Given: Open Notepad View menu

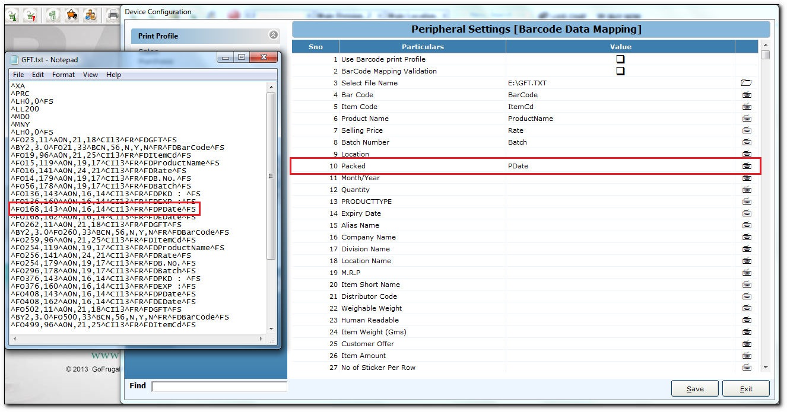Looking at the screenshot, I should pyautogui.click(x=90, y=75).
